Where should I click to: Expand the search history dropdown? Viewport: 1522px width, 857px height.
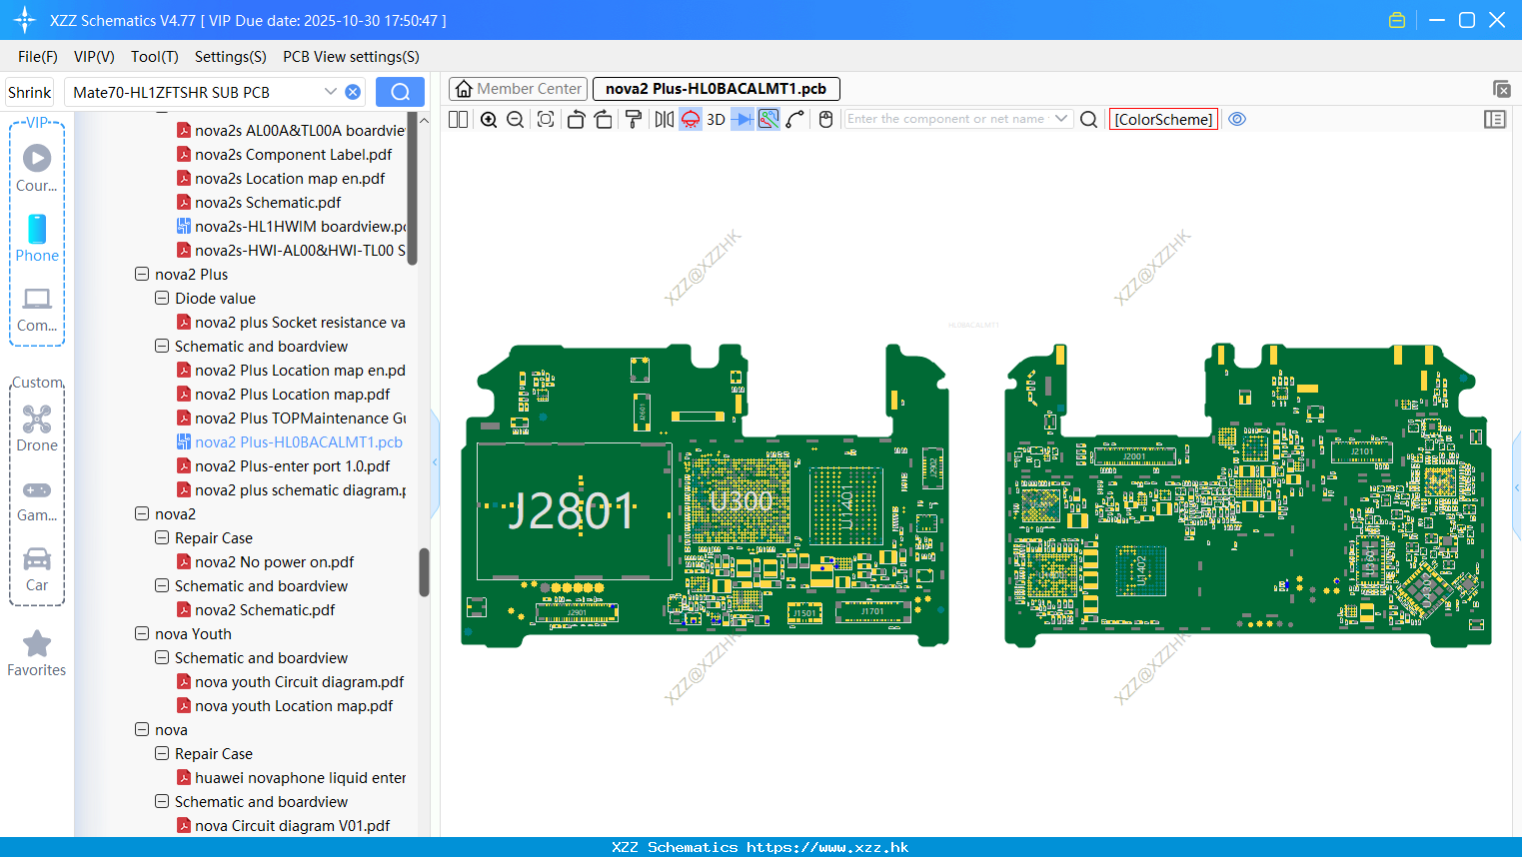coord(331,92)
